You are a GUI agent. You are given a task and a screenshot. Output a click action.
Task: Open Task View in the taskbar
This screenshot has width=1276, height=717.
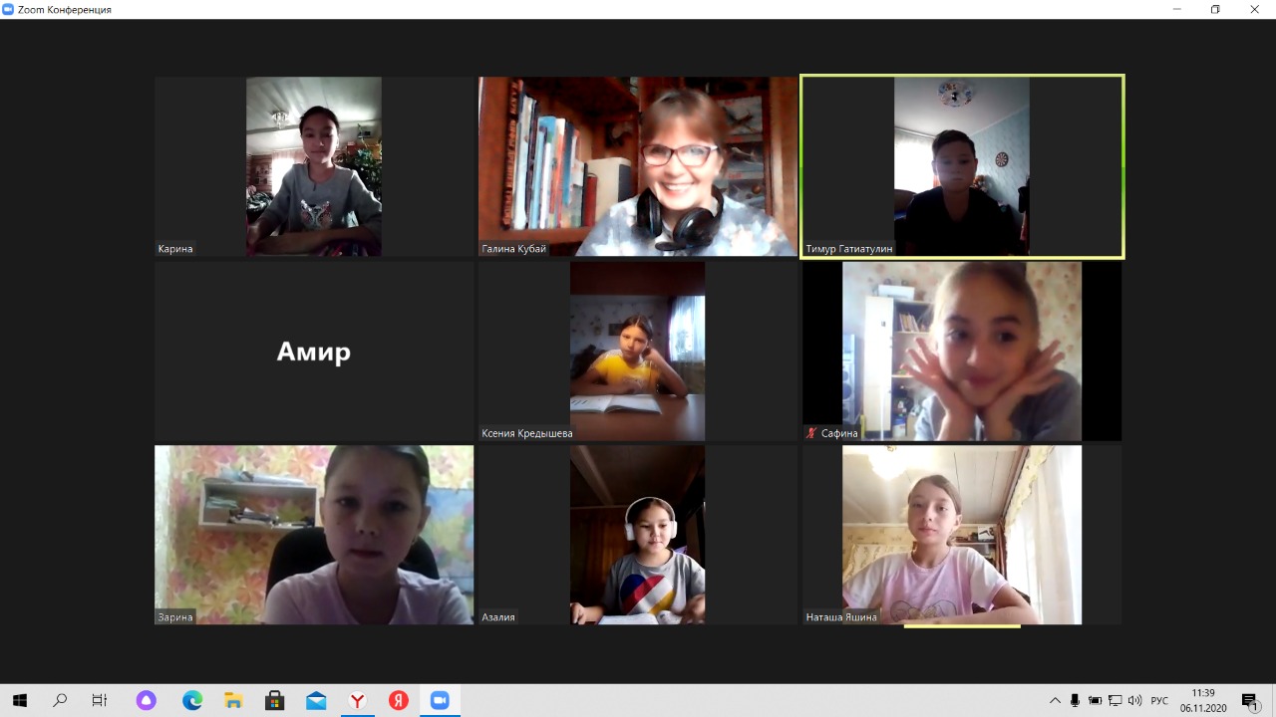click(x=100, y=700)
